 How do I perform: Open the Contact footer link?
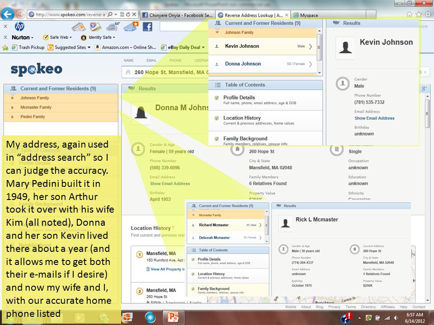pos(419,307)
